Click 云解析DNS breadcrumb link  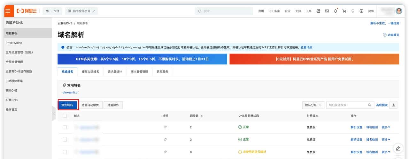65,23
